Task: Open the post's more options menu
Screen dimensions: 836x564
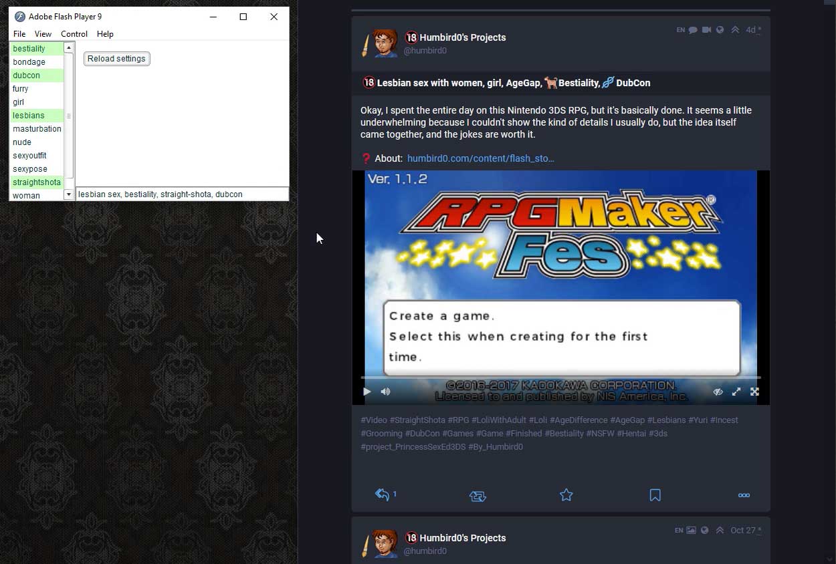Action: 744,495
